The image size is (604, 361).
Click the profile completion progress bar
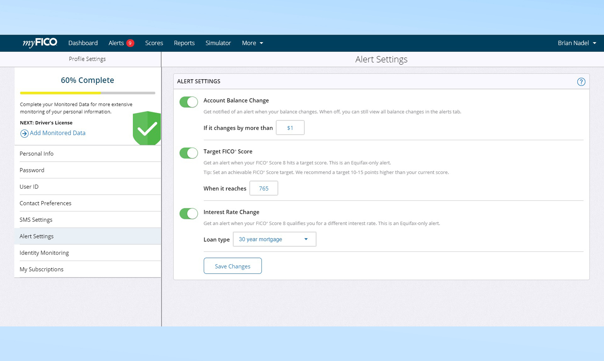[x=87, y=93]
